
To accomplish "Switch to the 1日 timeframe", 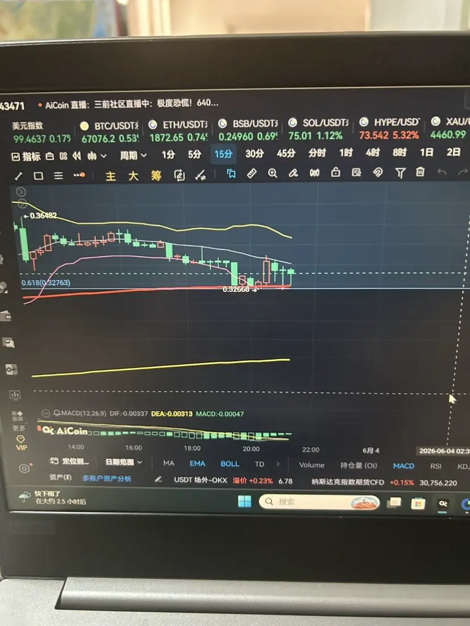I will point(426,152).
